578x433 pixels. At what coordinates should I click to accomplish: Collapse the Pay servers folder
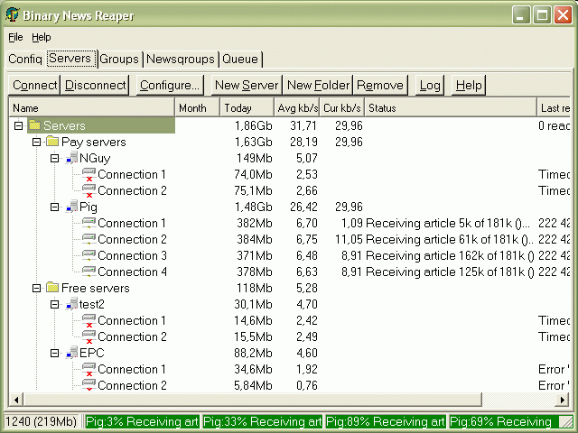click(36, 142)
